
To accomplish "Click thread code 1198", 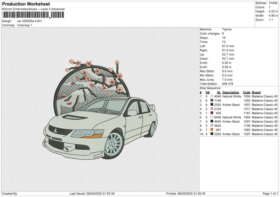I will pyautogui.click(x=247, y=126).
